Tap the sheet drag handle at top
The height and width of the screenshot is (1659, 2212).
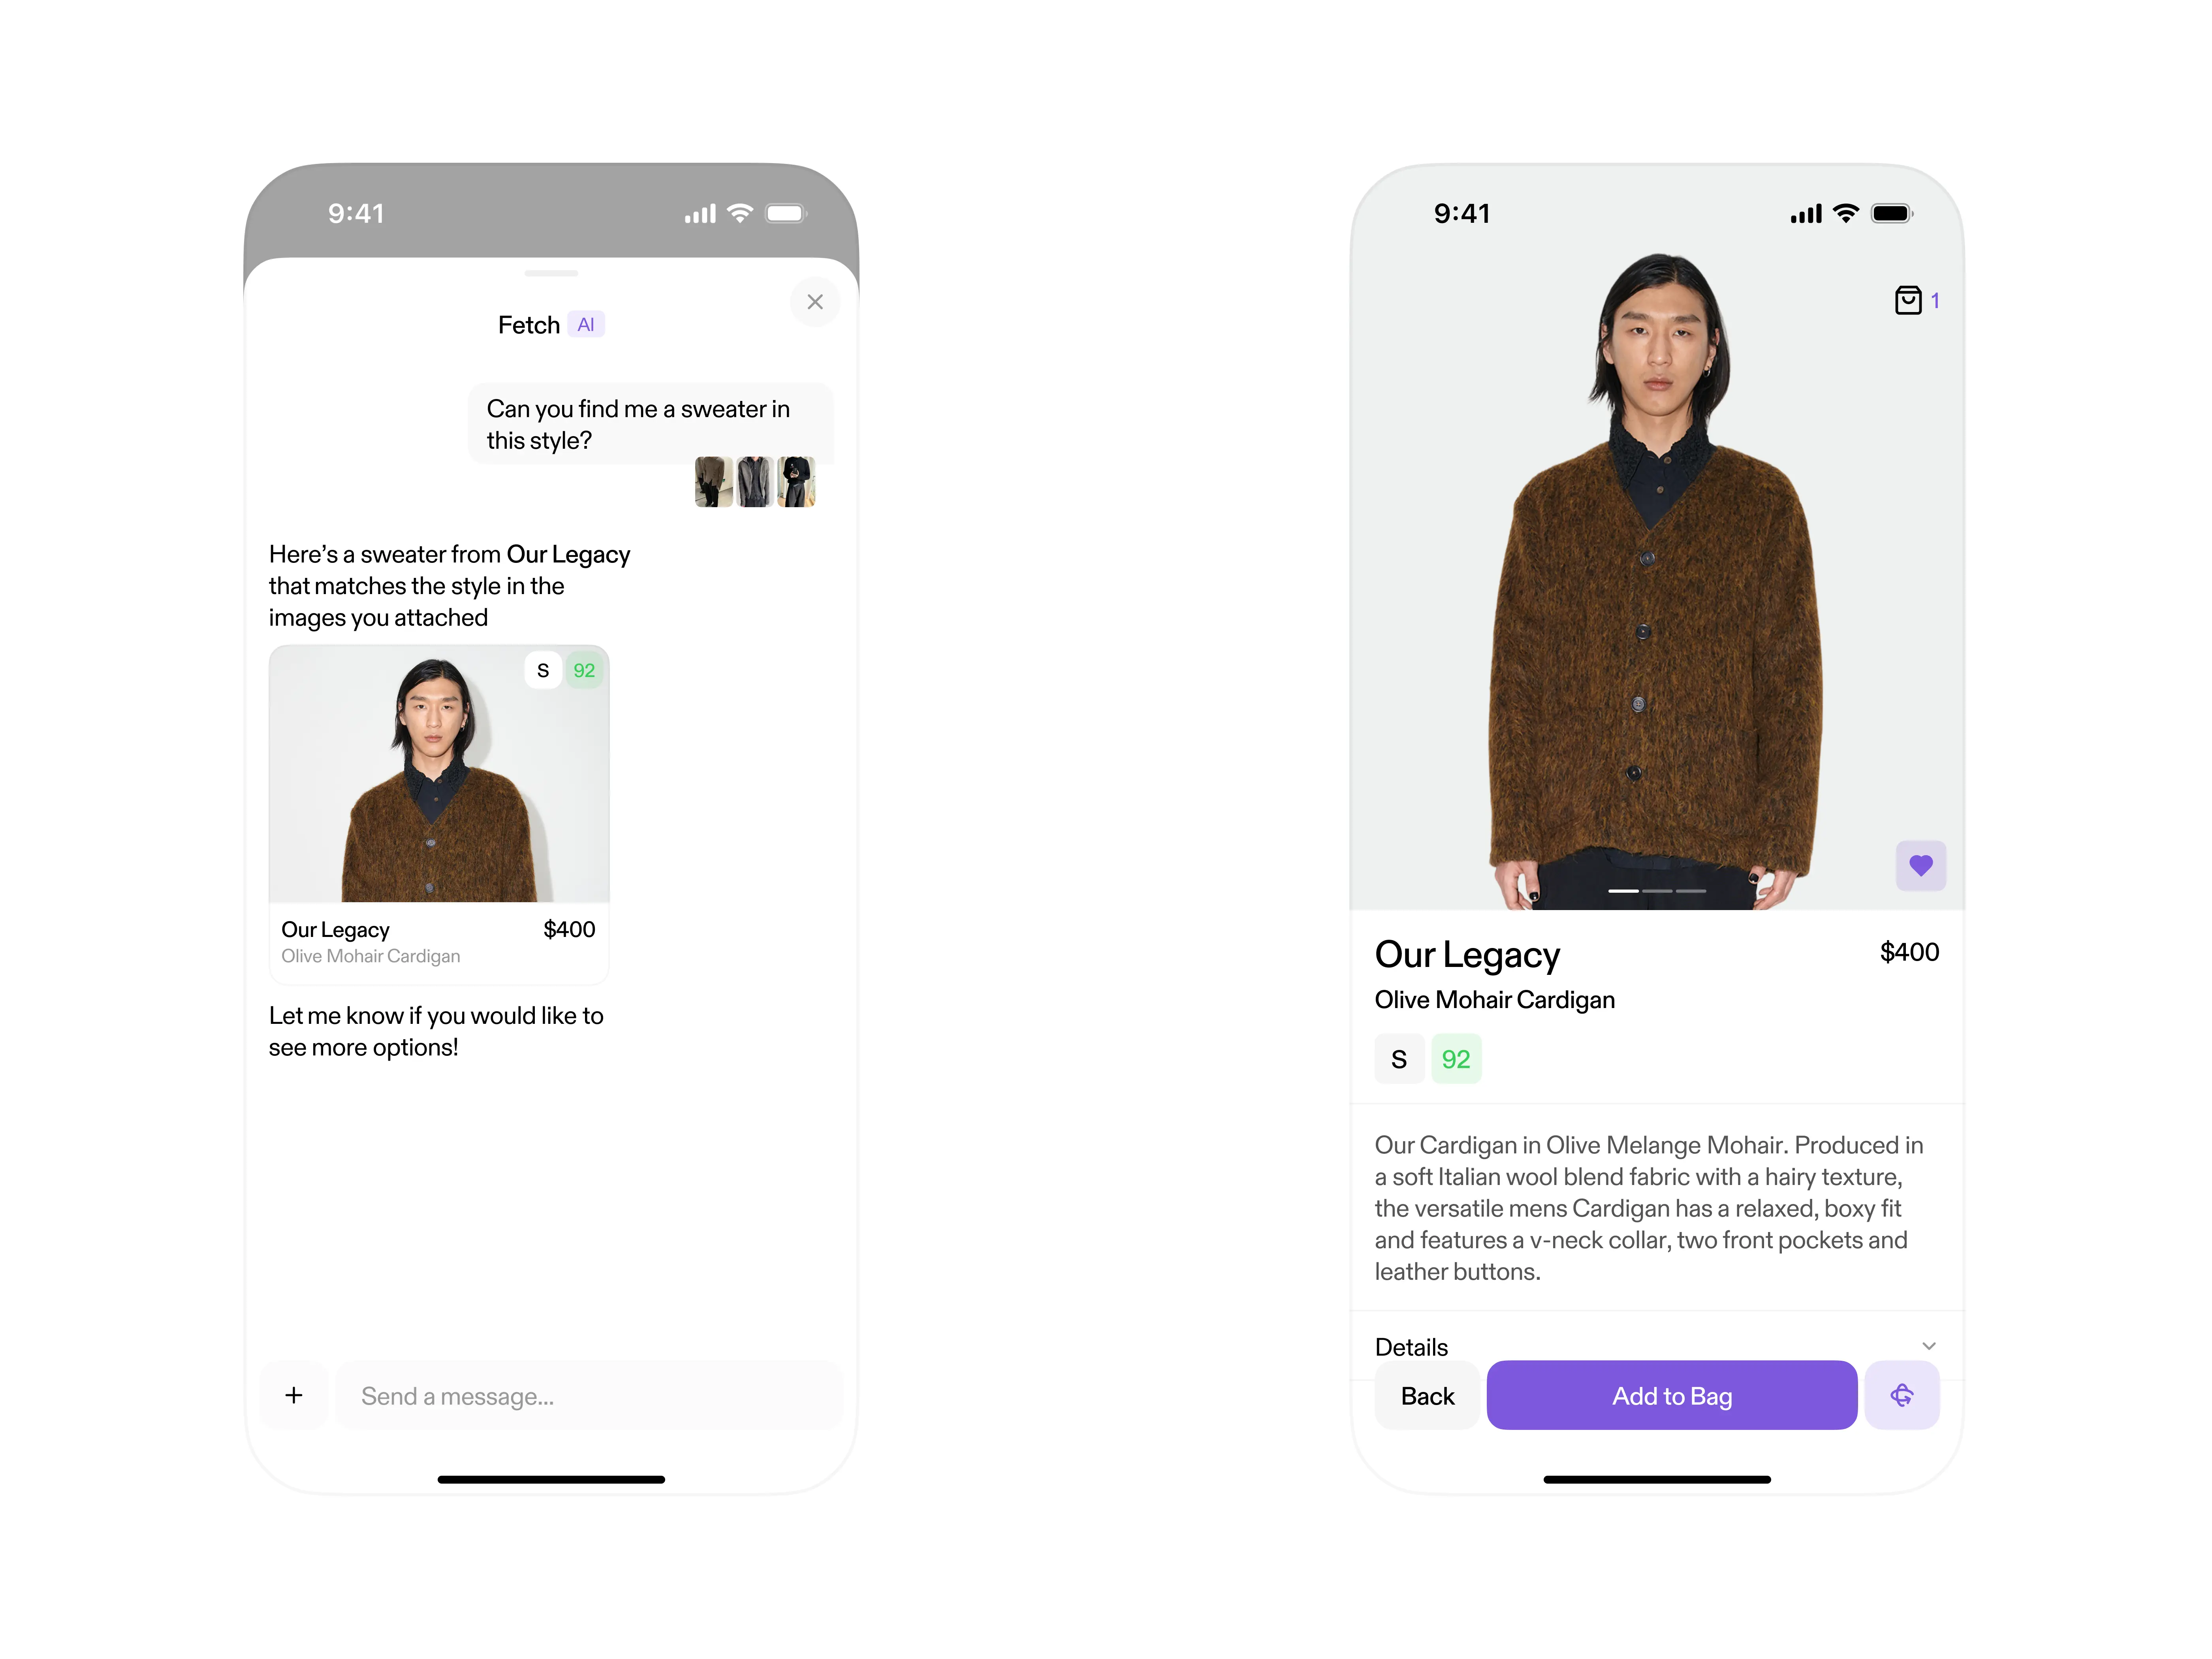click(551, 273)
